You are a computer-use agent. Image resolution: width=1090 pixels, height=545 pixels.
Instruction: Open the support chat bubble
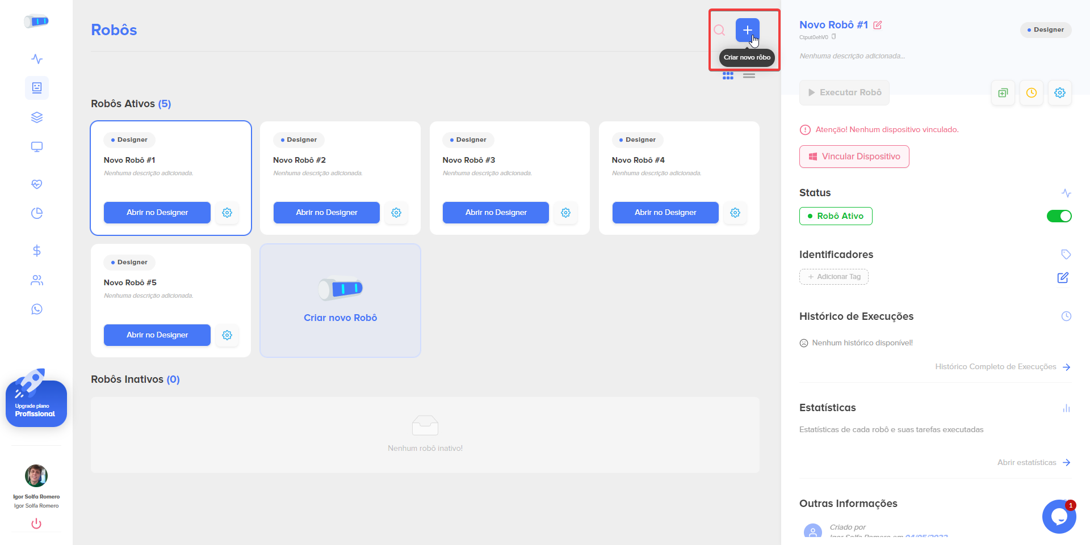click(1058, 517)
